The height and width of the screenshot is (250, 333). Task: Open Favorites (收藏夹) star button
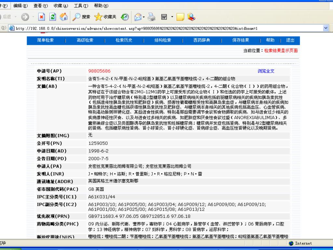click(105, 17)
